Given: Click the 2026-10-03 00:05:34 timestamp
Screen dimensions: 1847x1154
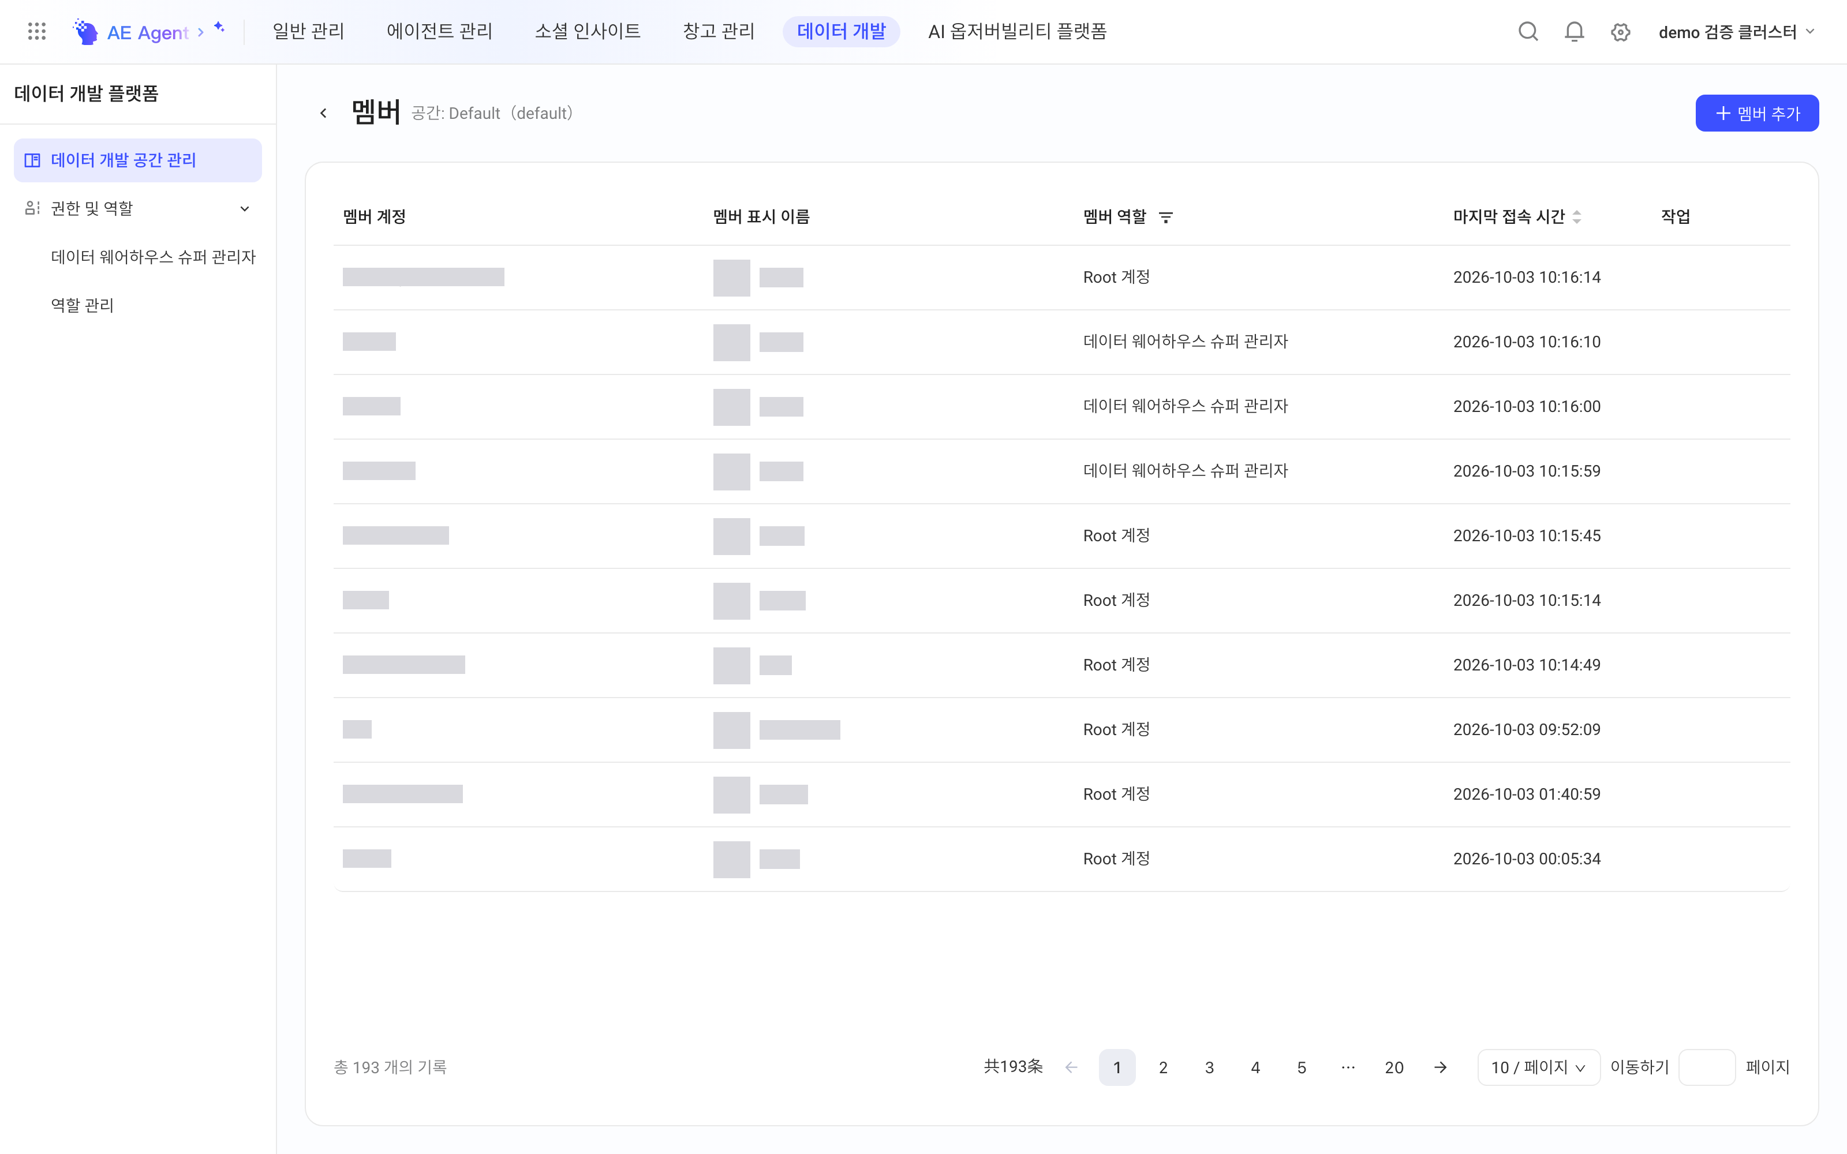Looking at the screenshot, I should [1527, 859].
